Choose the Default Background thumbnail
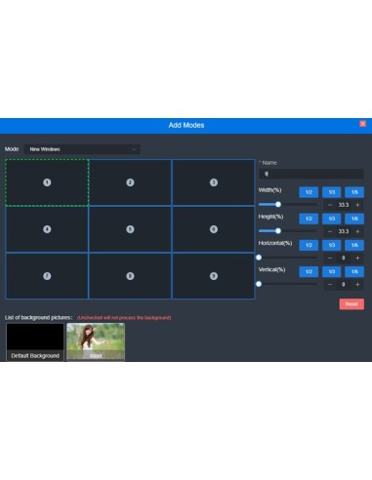Viewport: 372px width, 480px height. [x=35, y=341]
